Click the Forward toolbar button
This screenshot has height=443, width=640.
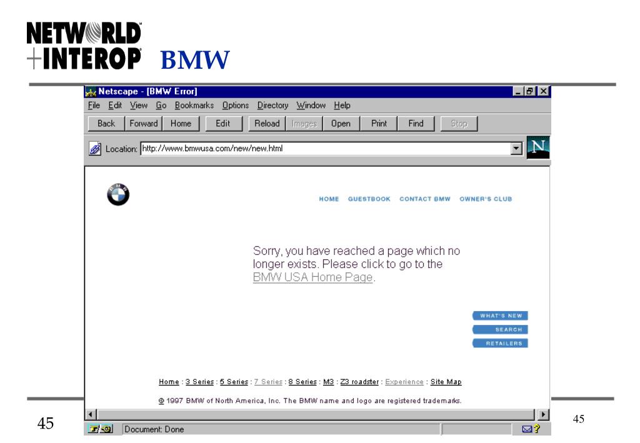click(x=144, y=124)
